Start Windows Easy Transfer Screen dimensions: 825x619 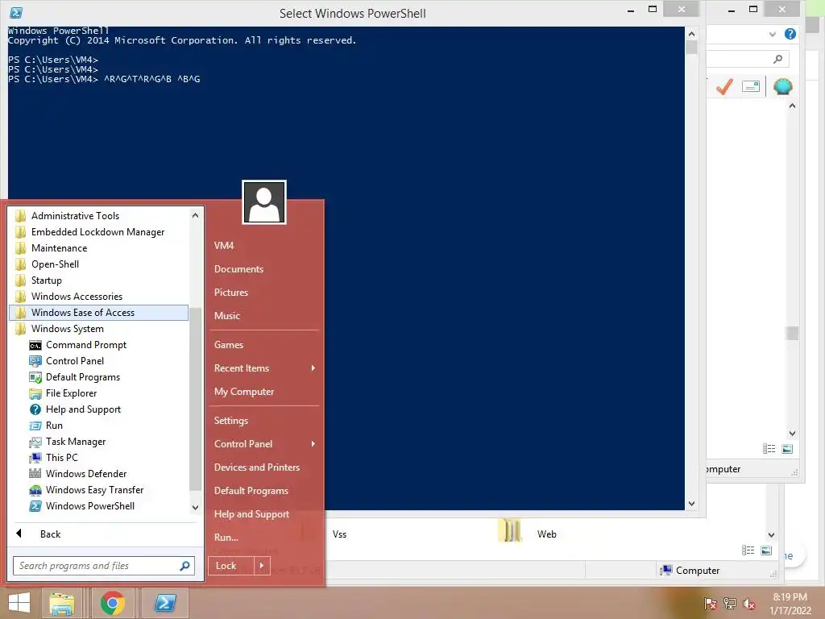[x=94, y=490]
